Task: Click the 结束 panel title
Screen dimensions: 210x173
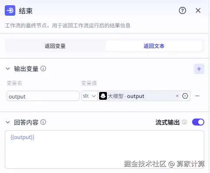Action: [x=26, y=11]
